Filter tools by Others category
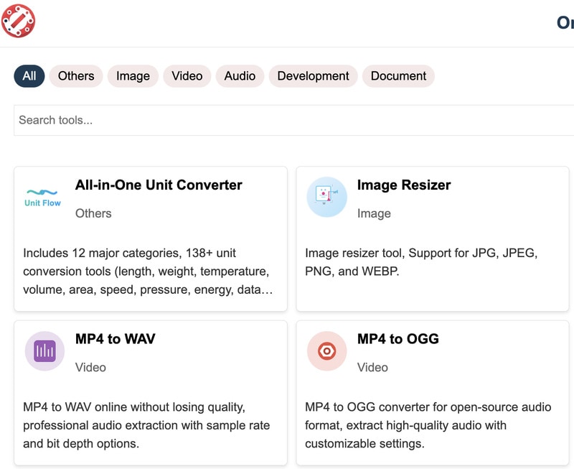574x469 pixels. [76, 76]
